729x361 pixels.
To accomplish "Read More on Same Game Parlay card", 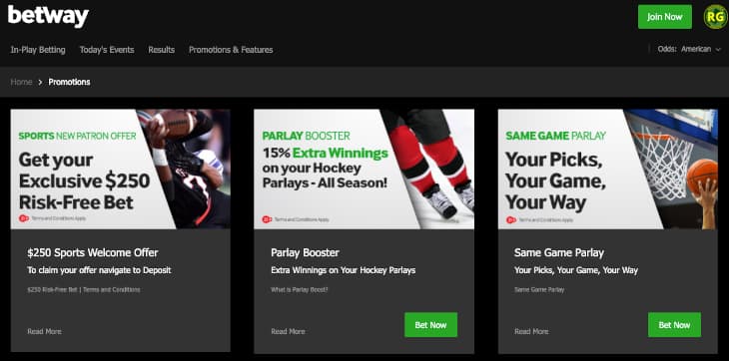I will [x=531, y=331].
